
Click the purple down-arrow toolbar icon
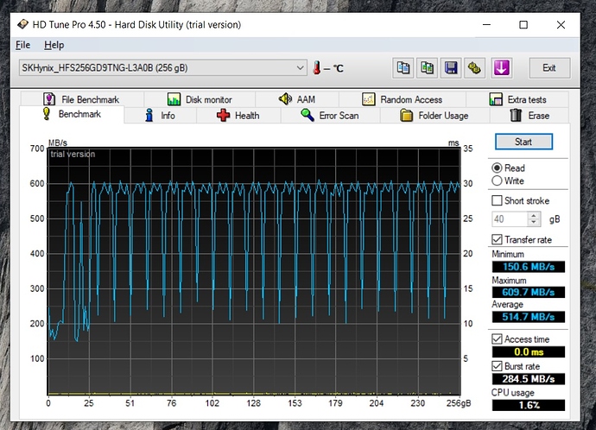[501, 68]
